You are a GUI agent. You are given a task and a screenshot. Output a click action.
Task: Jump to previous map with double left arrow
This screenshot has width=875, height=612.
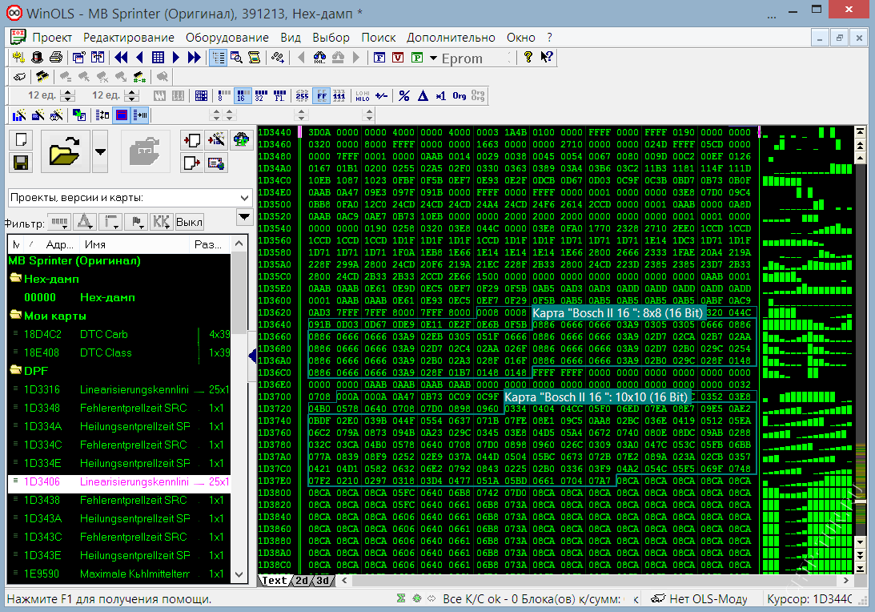coord(121,58)
